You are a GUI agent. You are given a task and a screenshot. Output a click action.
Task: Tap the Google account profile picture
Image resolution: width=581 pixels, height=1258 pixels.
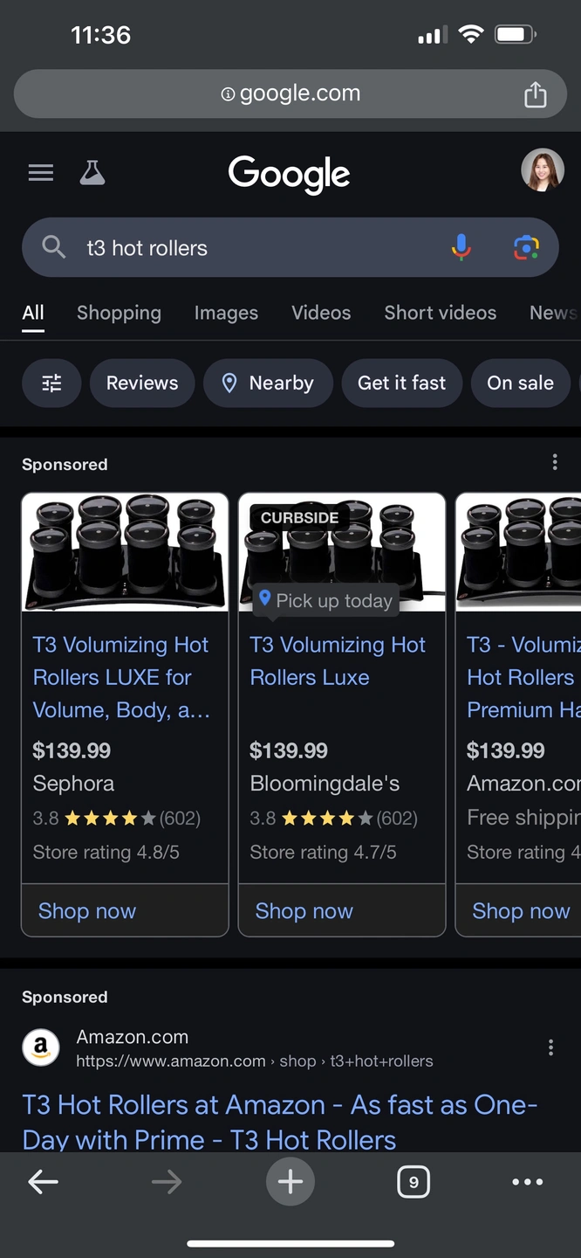click(542, 169)
